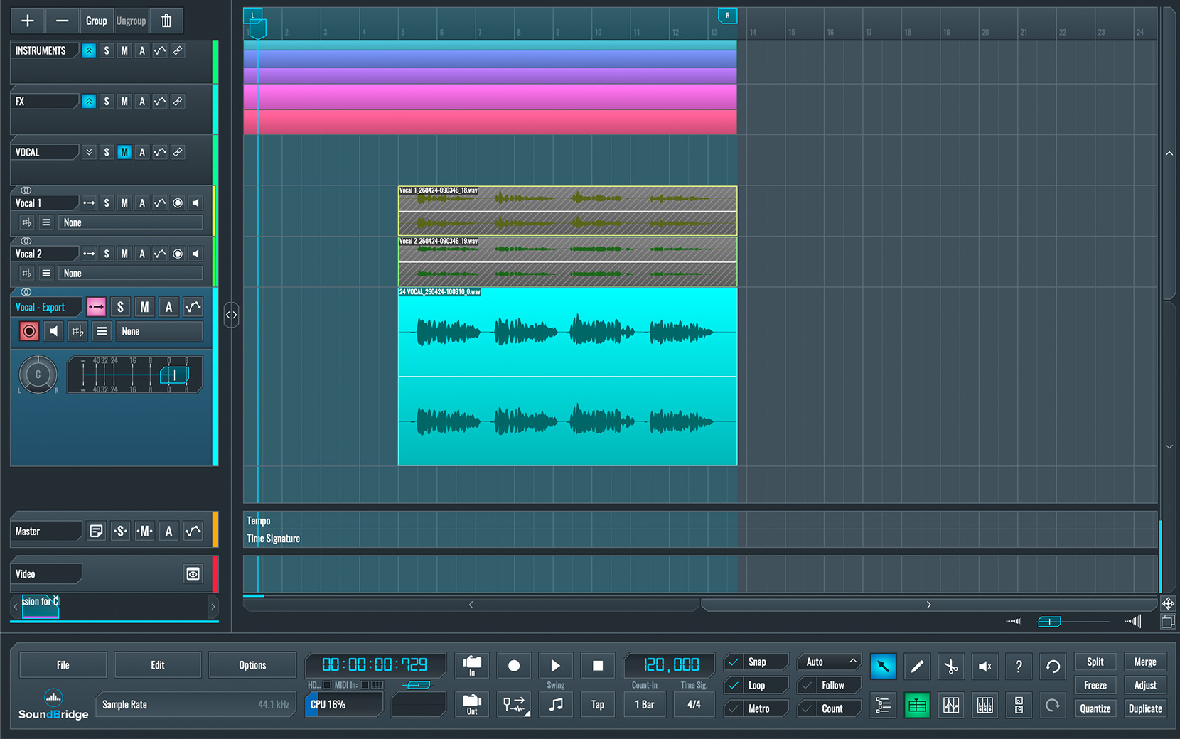The width and height of the screenshot is (1180, 739).
Task: Toggle input monitoring on Vocal - Export
Action: [53, 331]
